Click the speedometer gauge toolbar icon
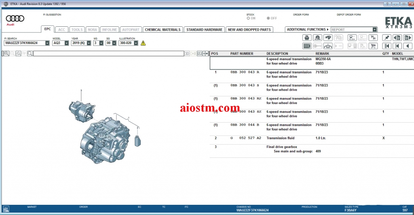This screenshot has height=215, width=414. pyautogui.click(x=317, y=38)
